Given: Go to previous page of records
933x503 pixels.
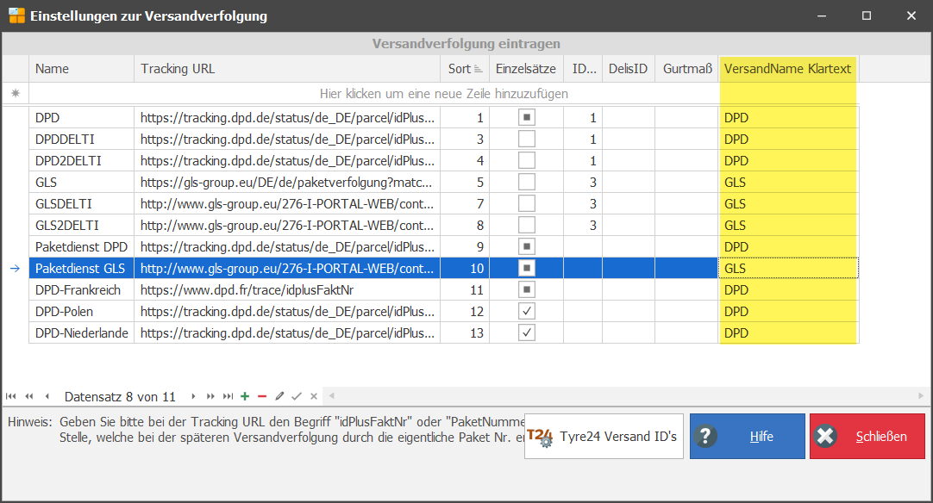Looking at the screenshot, I should point(28,396).
